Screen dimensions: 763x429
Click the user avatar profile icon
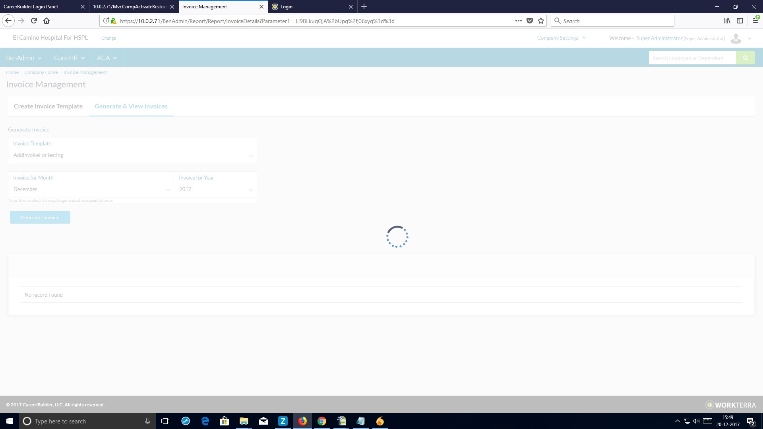pos(736,39)
